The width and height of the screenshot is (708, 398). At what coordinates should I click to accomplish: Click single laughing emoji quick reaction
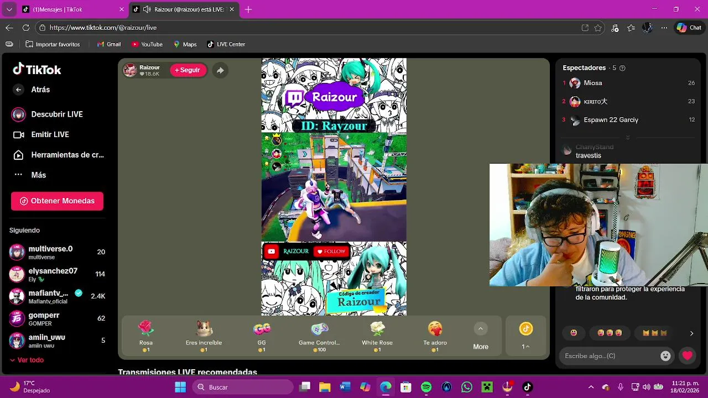click(574, 333)
